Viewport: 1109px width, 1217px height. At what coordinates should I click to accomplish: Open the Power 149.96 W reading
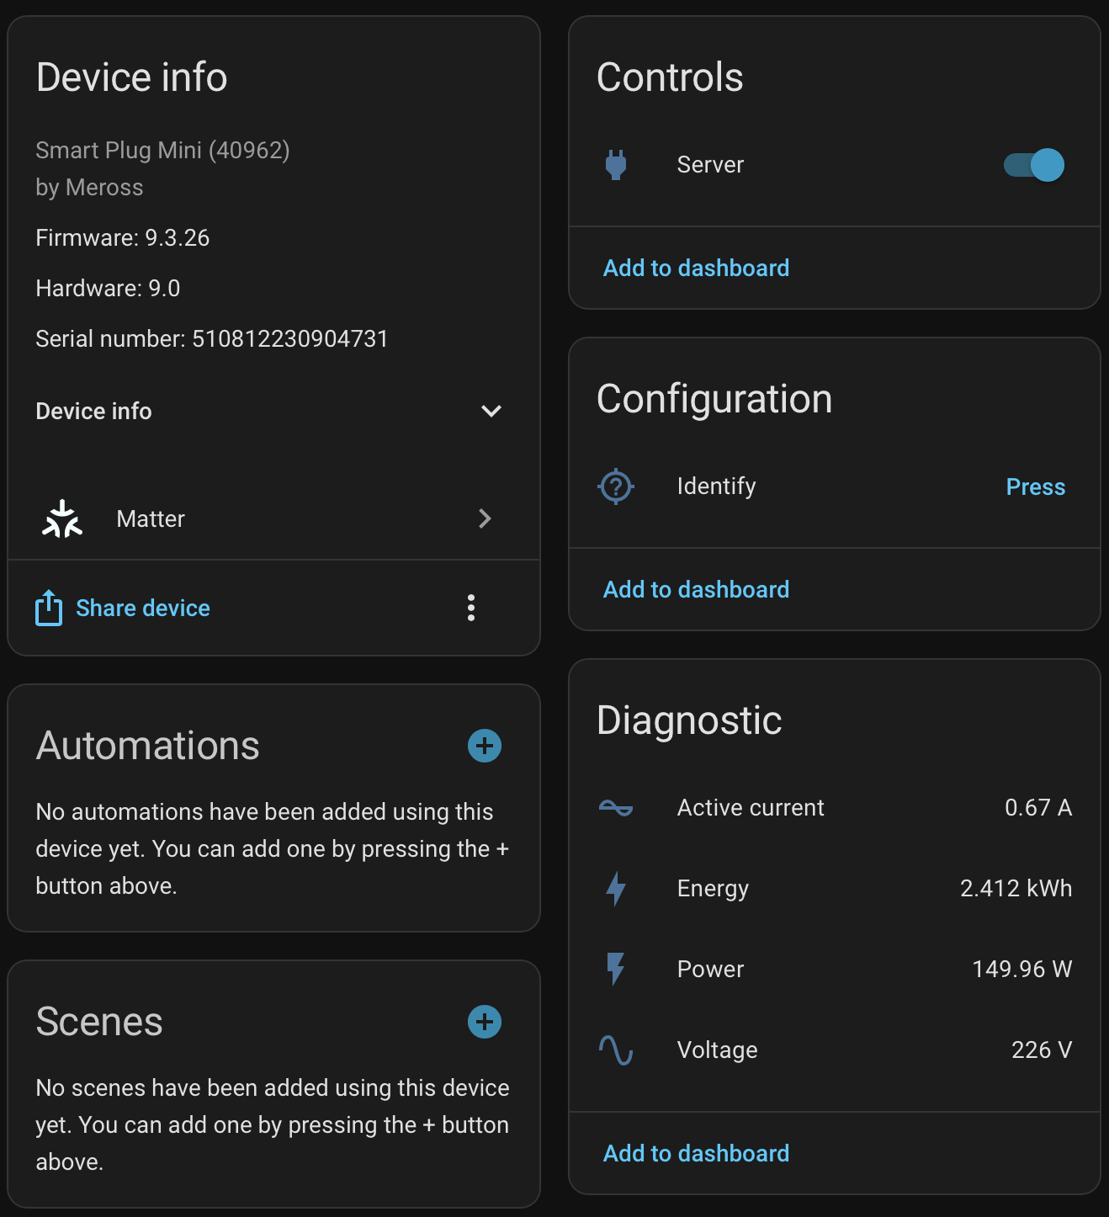click(1021, 969)
